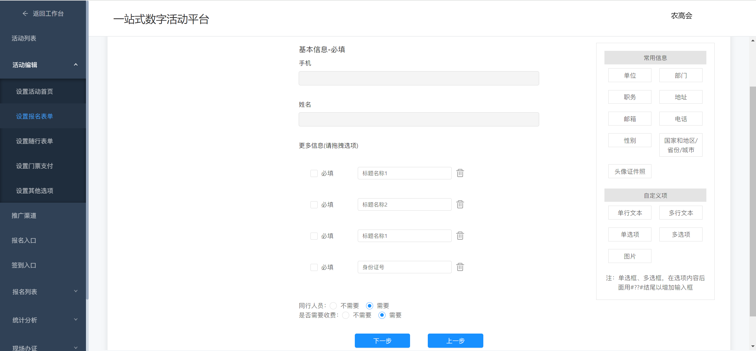Add the 邮箱 common field
This screenshot has width=756, height=351.
(630, 119)
